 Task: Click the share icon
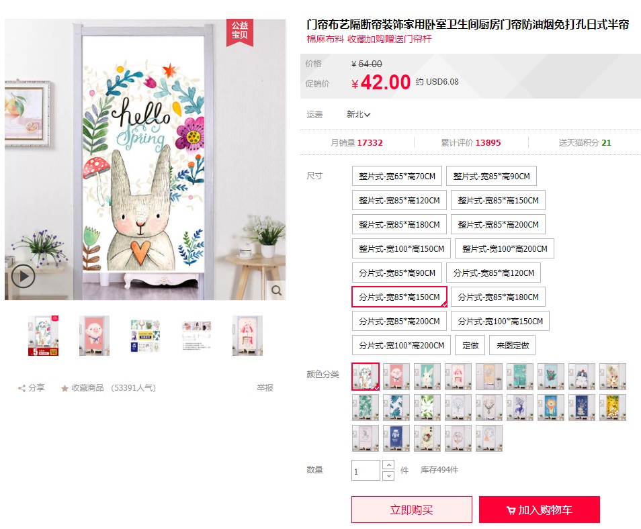(x=22, y=389)
